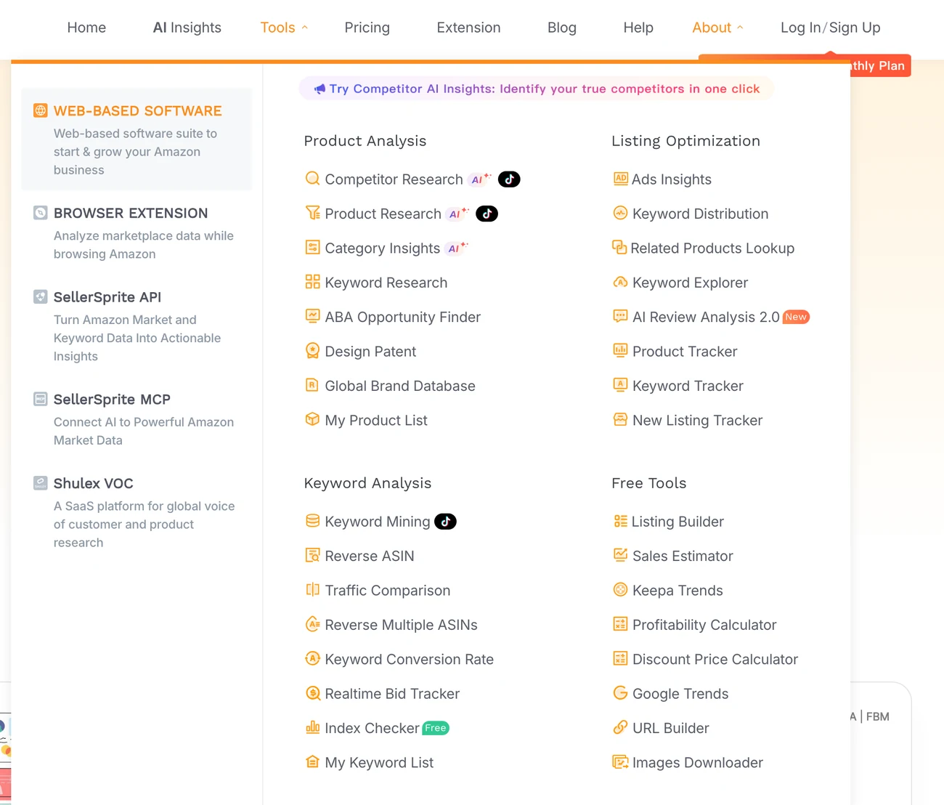The image size is (944, 805).
Task: Click the Profitability Calculator icon
Action: click(620, 624)
